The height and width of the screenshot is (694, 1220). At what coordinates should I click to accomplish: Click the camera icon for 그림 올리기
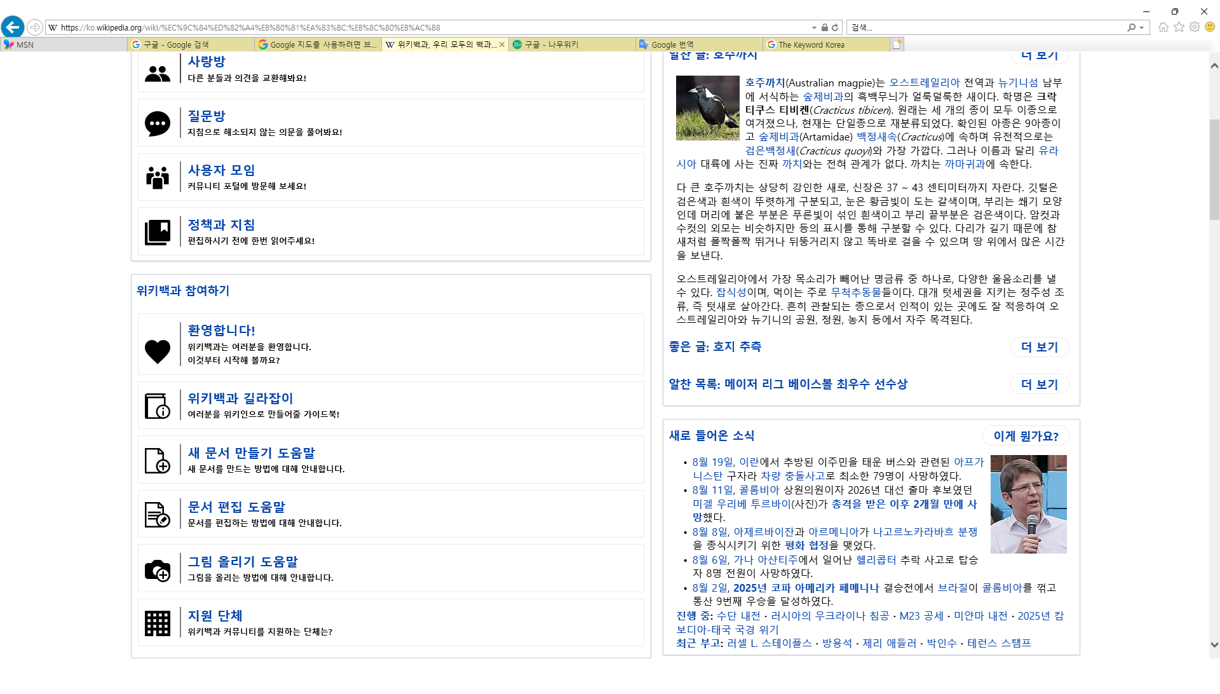coord(157,571)
